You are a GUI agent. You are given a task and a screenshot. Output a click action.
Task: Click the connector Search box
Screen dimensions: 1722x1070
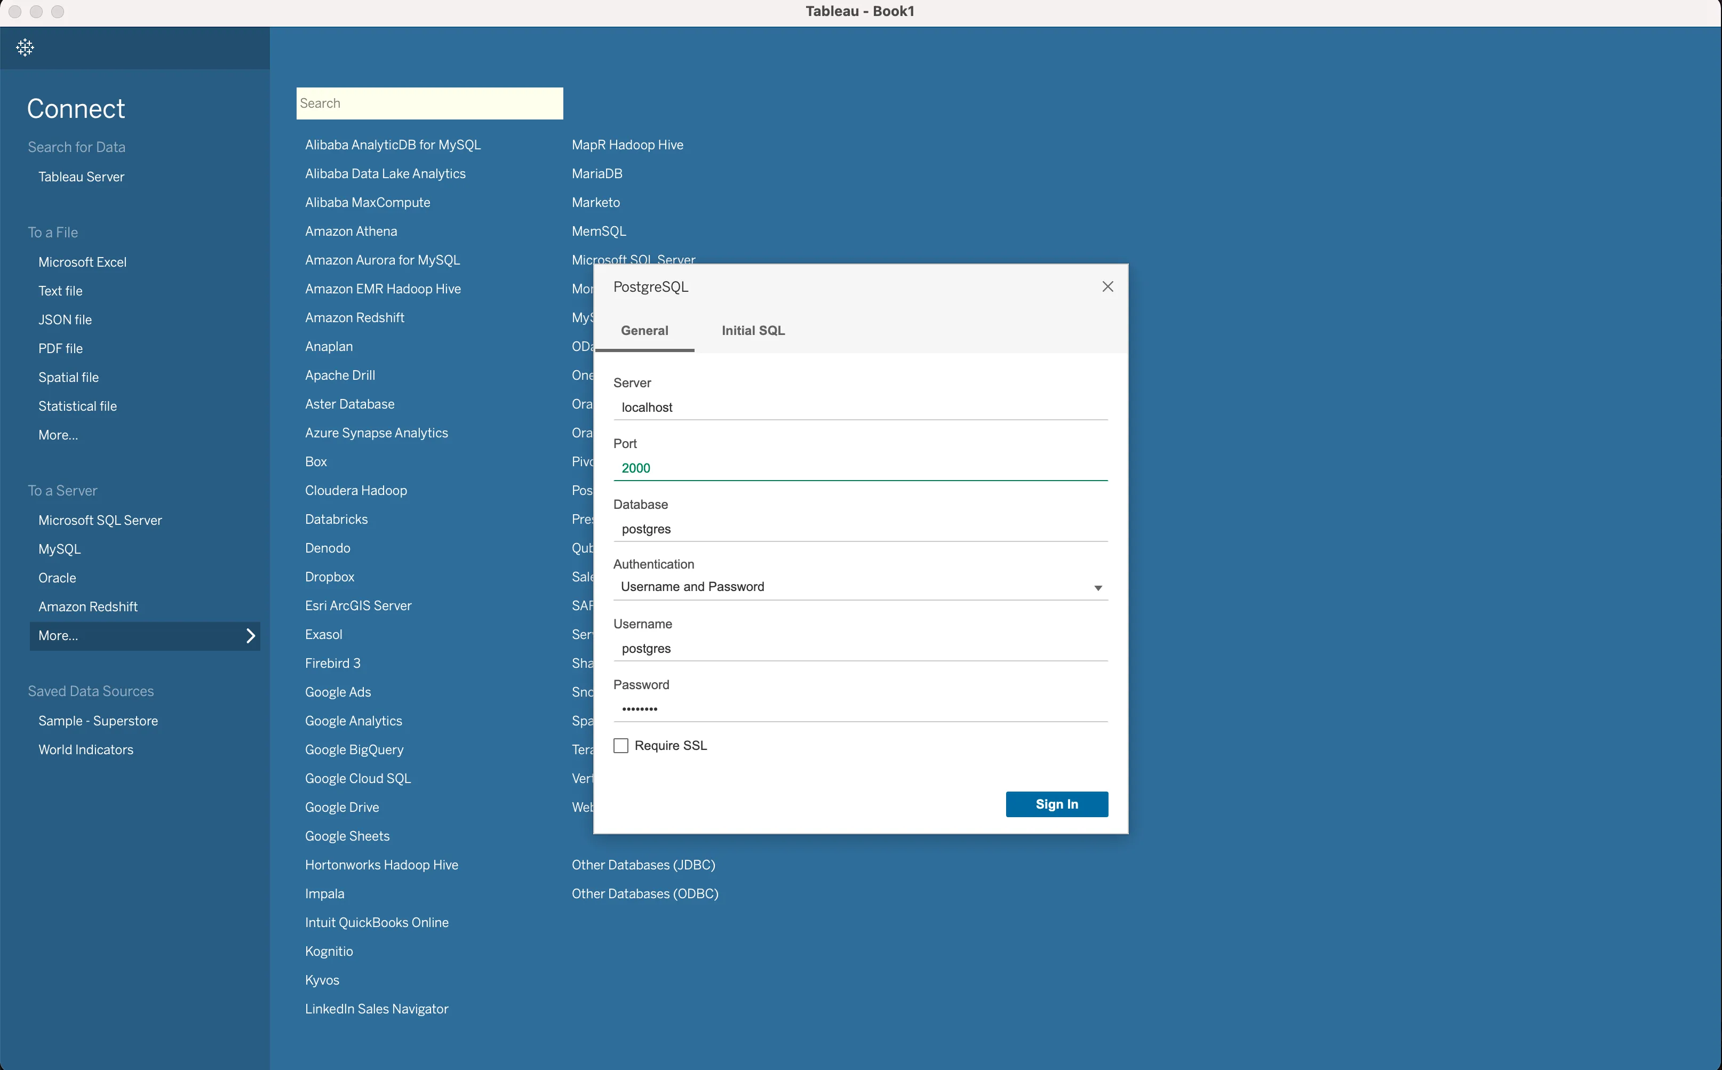(429, 103)
